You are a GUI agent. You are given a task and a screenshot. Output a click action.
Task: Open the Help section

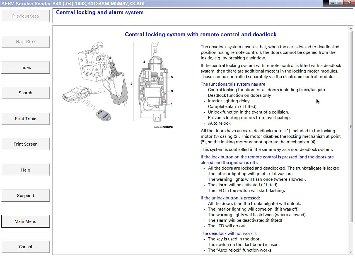tap(26, 170)
